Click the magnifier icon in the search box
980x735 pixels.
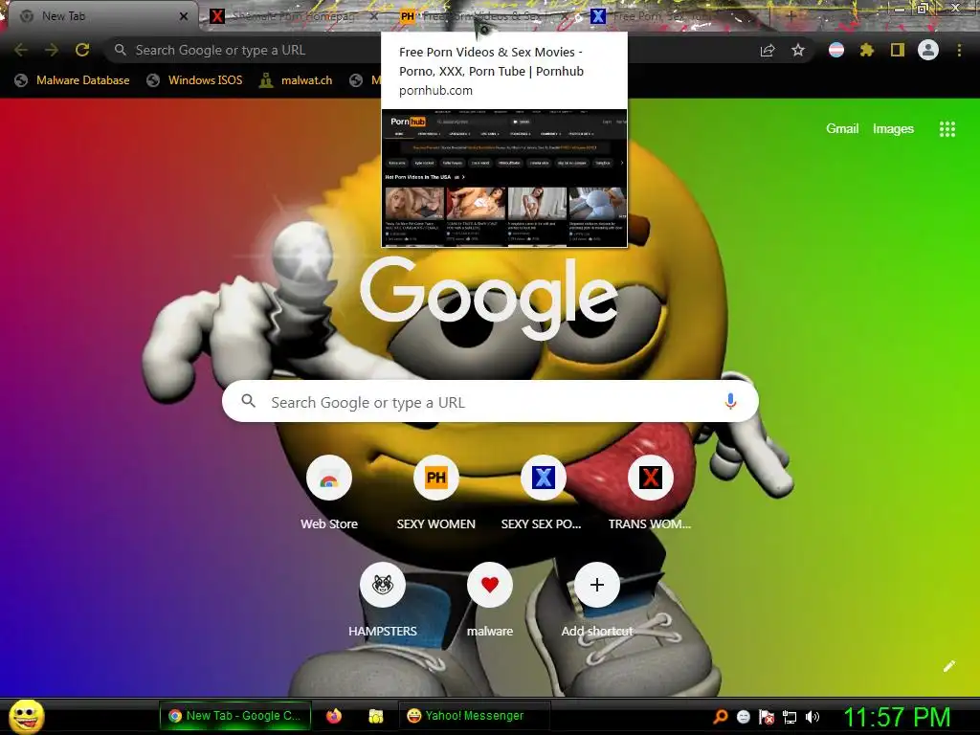click(x=249, y=401)
